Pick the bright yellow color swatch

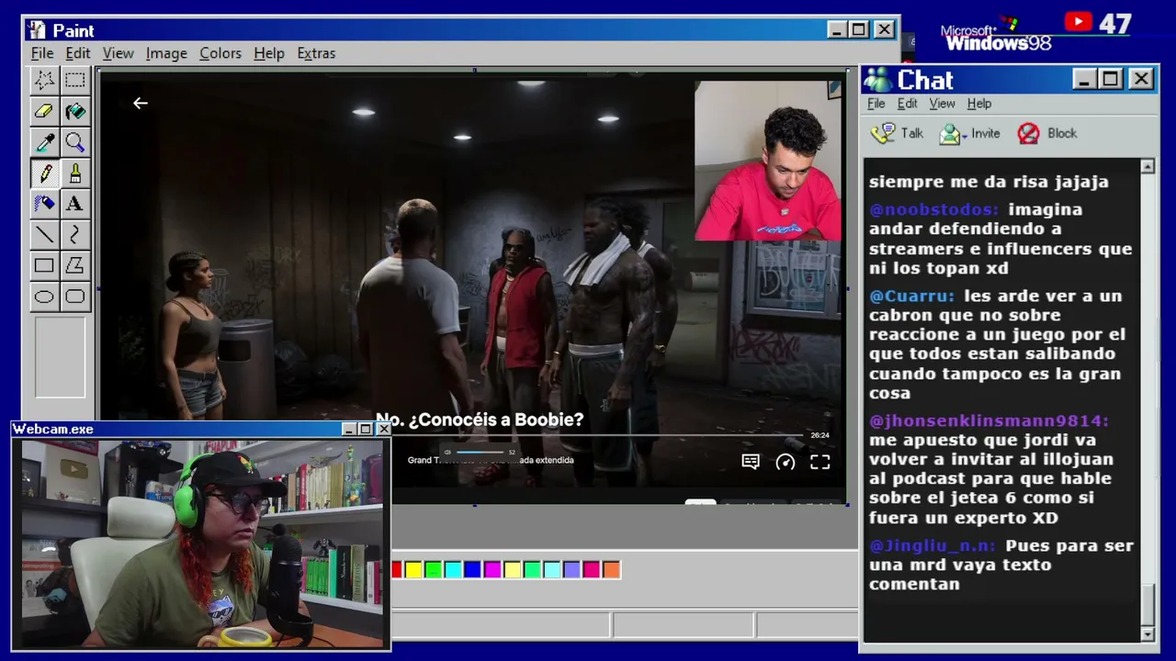pos(413,570)
